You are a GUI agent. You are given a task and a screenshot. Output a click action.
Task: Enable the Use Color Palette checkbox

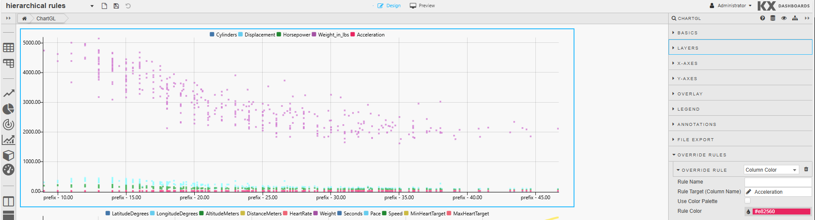coord(748,201)
